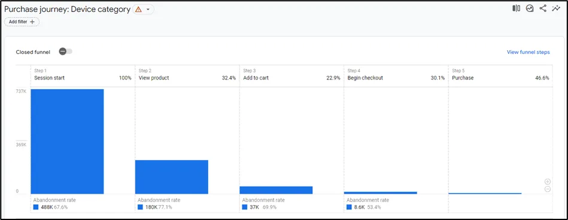Viewport: 568px width, 220px height.
Task: Click the 67.6% abandonment rate value
Action: click(x=61, y=207)
